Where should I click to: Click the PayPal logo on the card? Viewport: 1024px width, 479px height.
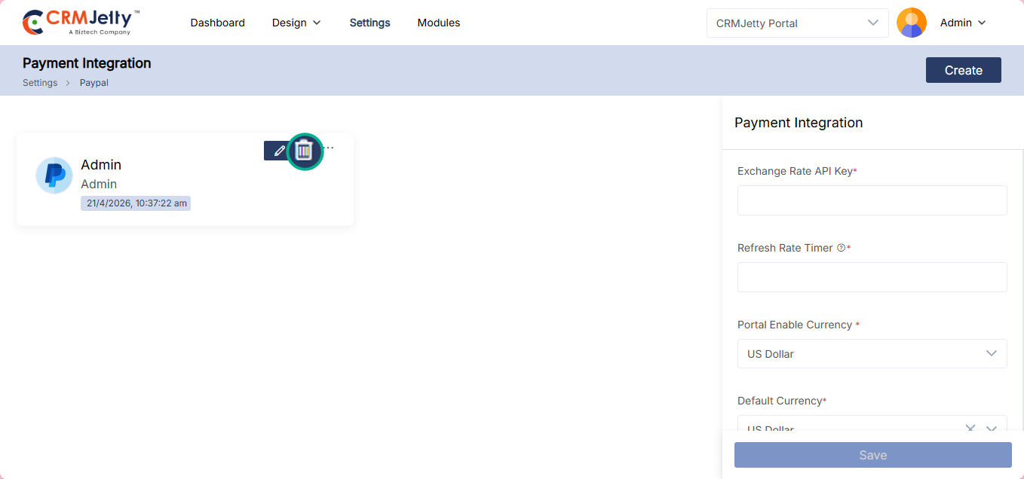point(54,175)
